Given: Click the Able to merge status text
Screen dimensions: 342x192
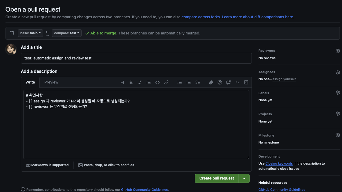Looking at the screenshot, I should pos(104,33).
